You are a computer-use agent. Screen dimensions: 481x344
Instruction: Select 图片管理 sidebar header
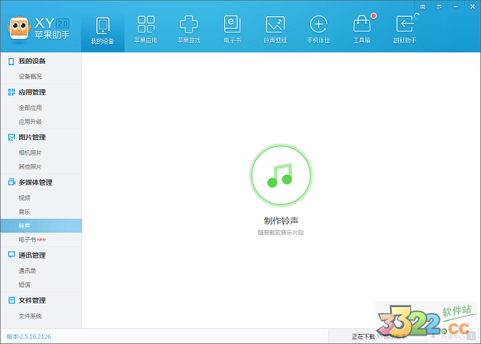pyautogui.click(x=32, y=137)
